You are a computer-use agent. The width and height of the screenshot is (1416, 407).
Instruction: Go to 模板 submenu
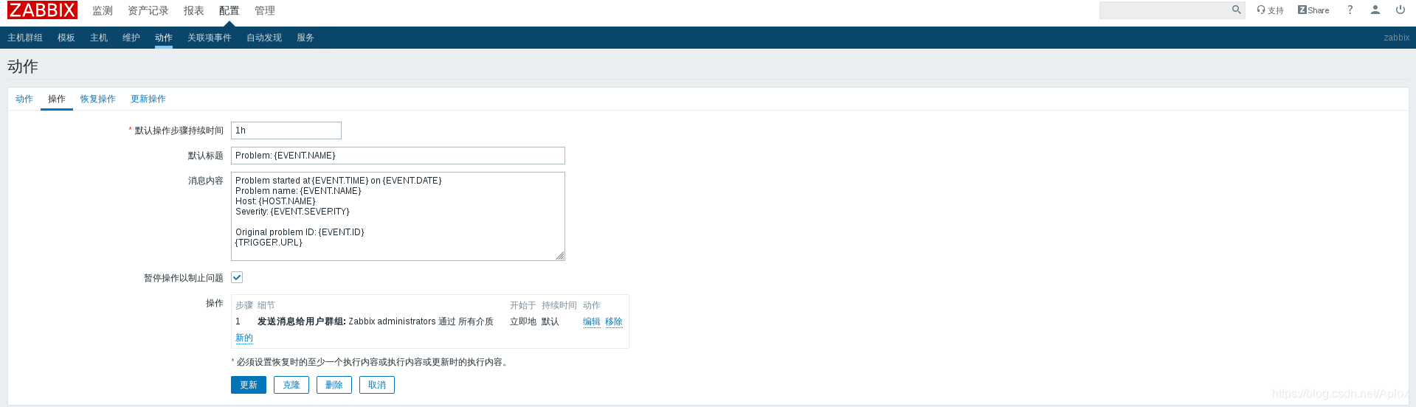[66, 38]
